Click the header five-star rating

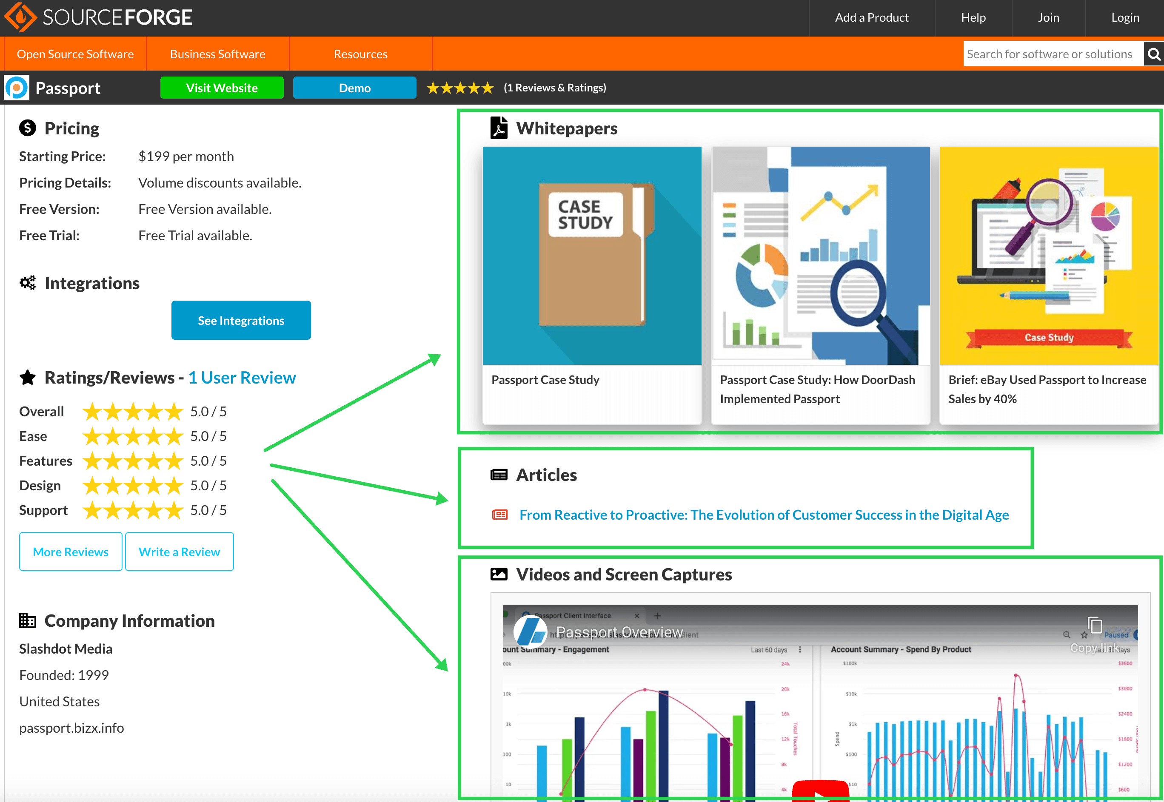(x=460, y=88)
